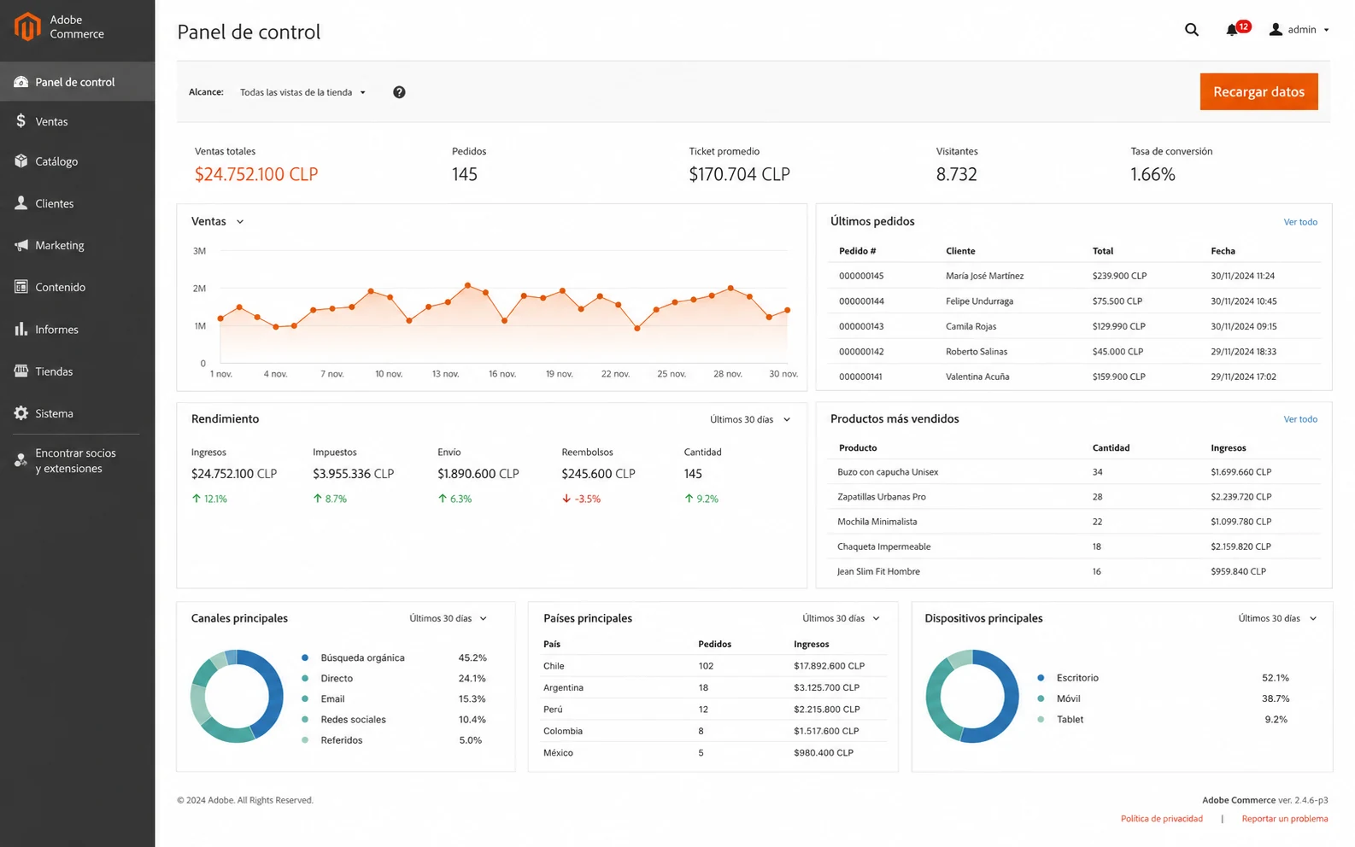Click the Móvil legend dot
The width and height of the screenshot is (1355, 847).
1041,698
